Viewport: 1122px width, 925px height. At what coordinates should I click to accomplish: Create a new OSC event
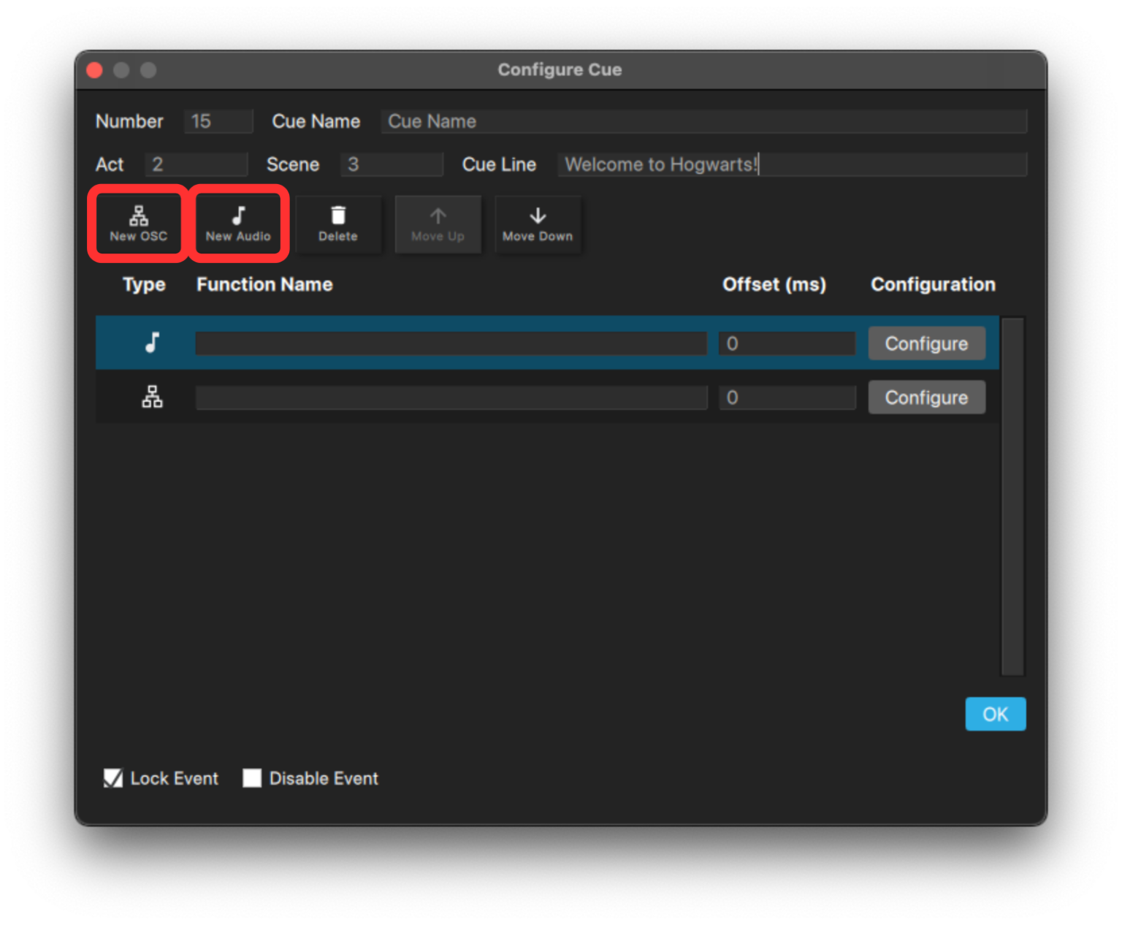[137, 224]
